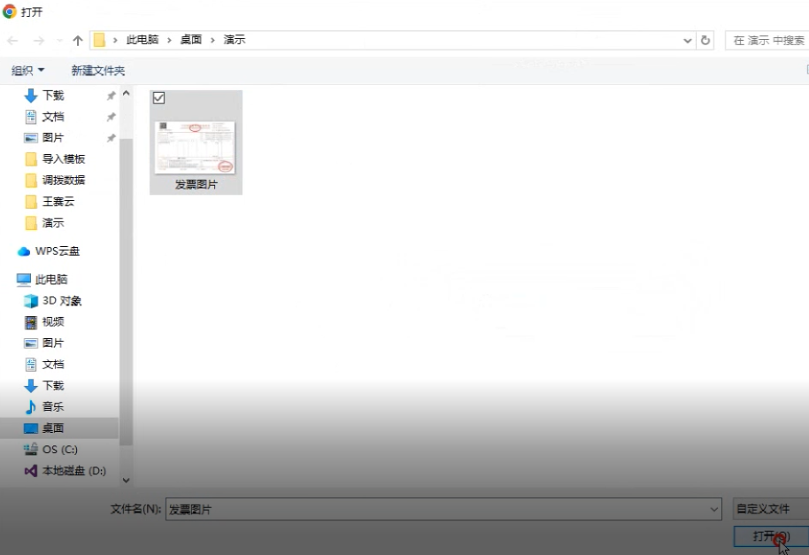Uncheck the 发票图片 file checkbox
809x555 pixels.
[x=159, y=98]
